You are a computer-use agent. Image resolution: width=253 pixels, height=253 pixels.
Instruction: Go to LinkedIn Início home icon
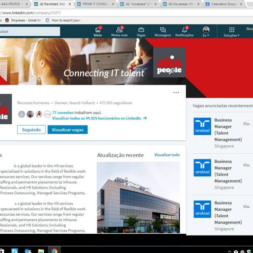coord(98,31)
